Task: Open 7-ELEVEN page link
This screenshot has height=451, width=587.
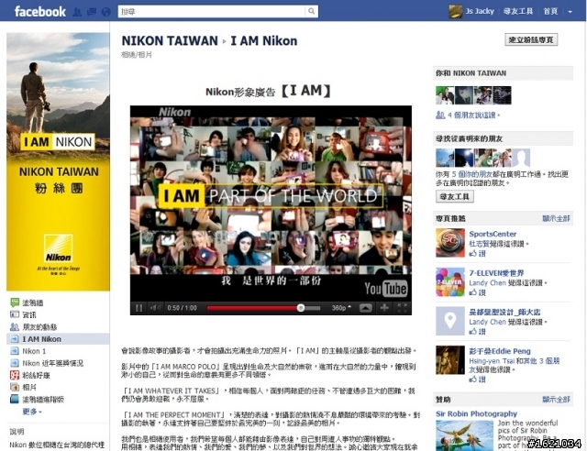Action: [x=496, y=273]
